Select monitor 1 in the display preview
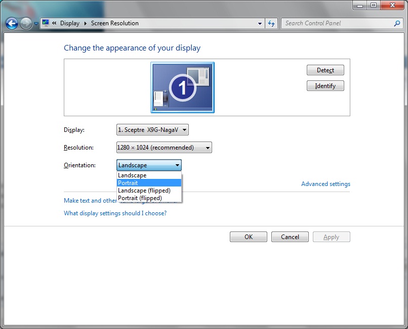Screen dimensions: 408x329 (x=182, y=87)
